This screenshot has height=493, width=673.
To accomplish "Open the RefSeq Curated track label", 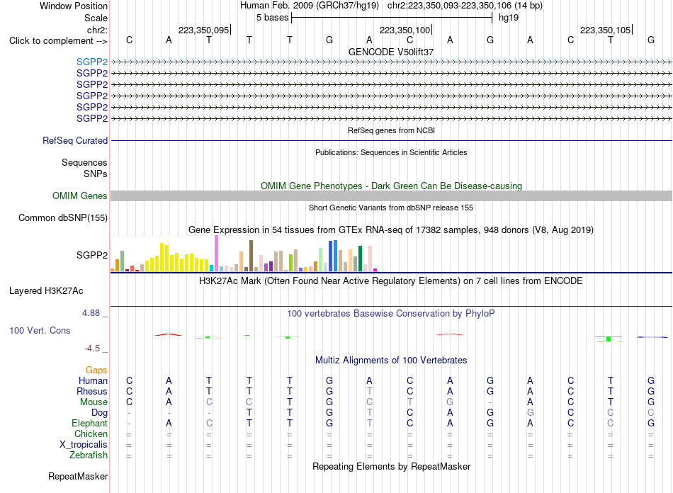I will pyautogui.click(x=75, y=140).
